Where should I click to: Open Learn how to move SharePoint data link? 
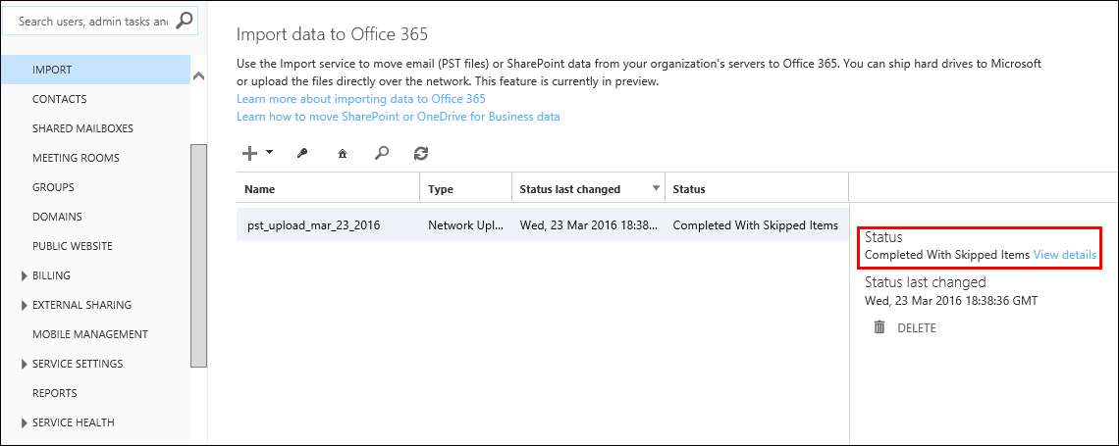coord(399,116)
